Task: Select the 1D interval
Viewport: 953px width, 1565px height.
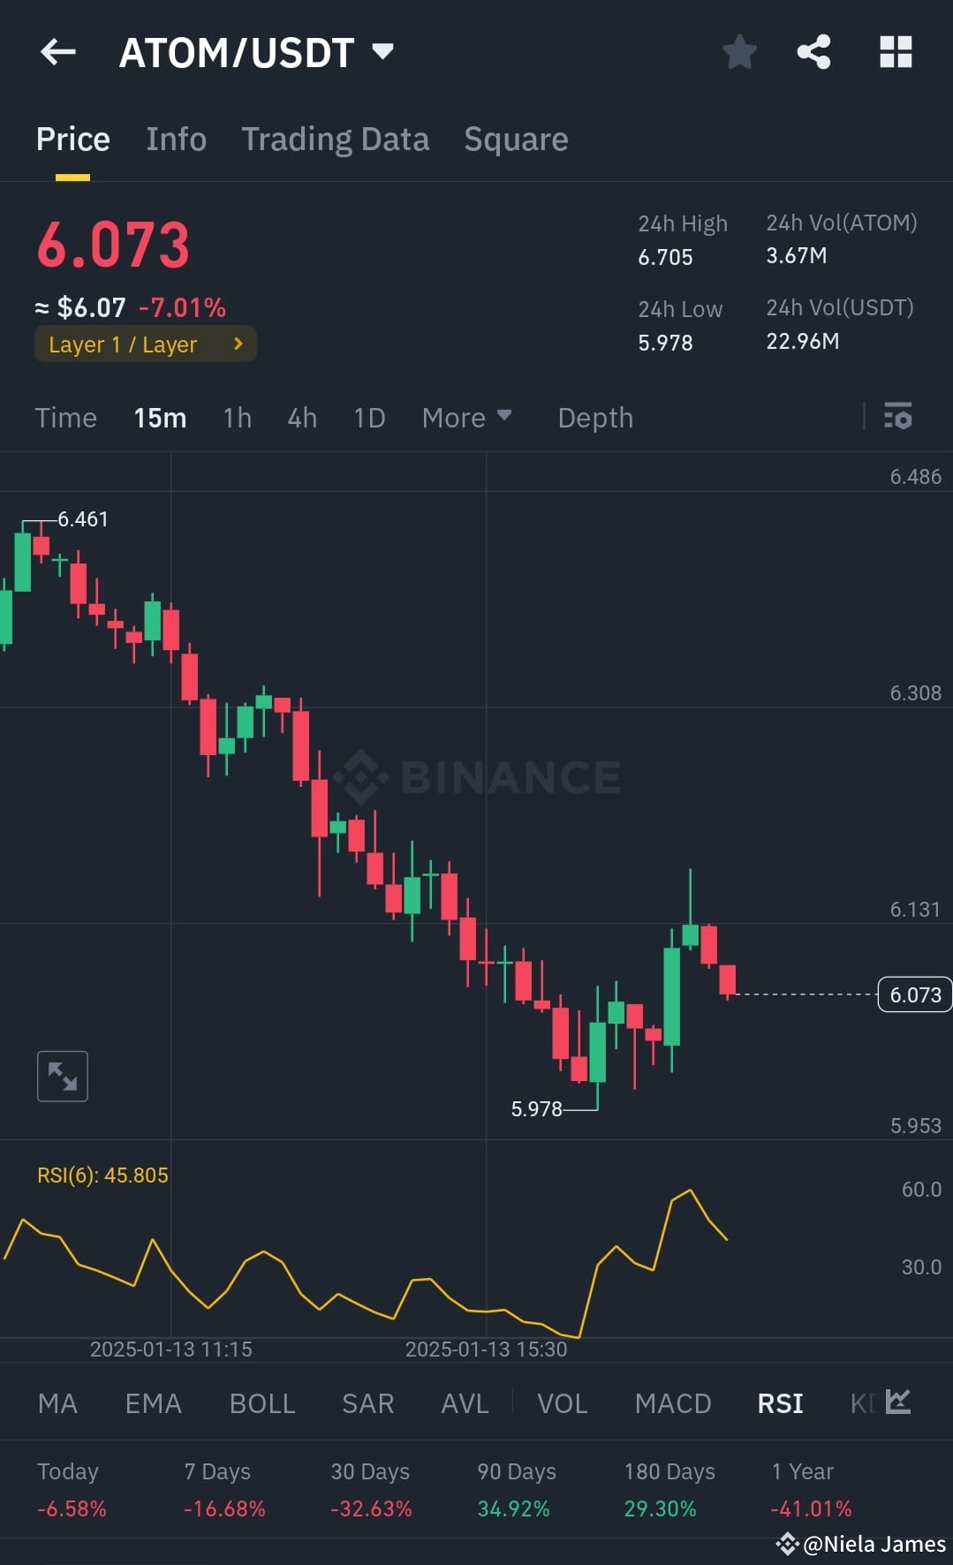Action: point(369,417)
